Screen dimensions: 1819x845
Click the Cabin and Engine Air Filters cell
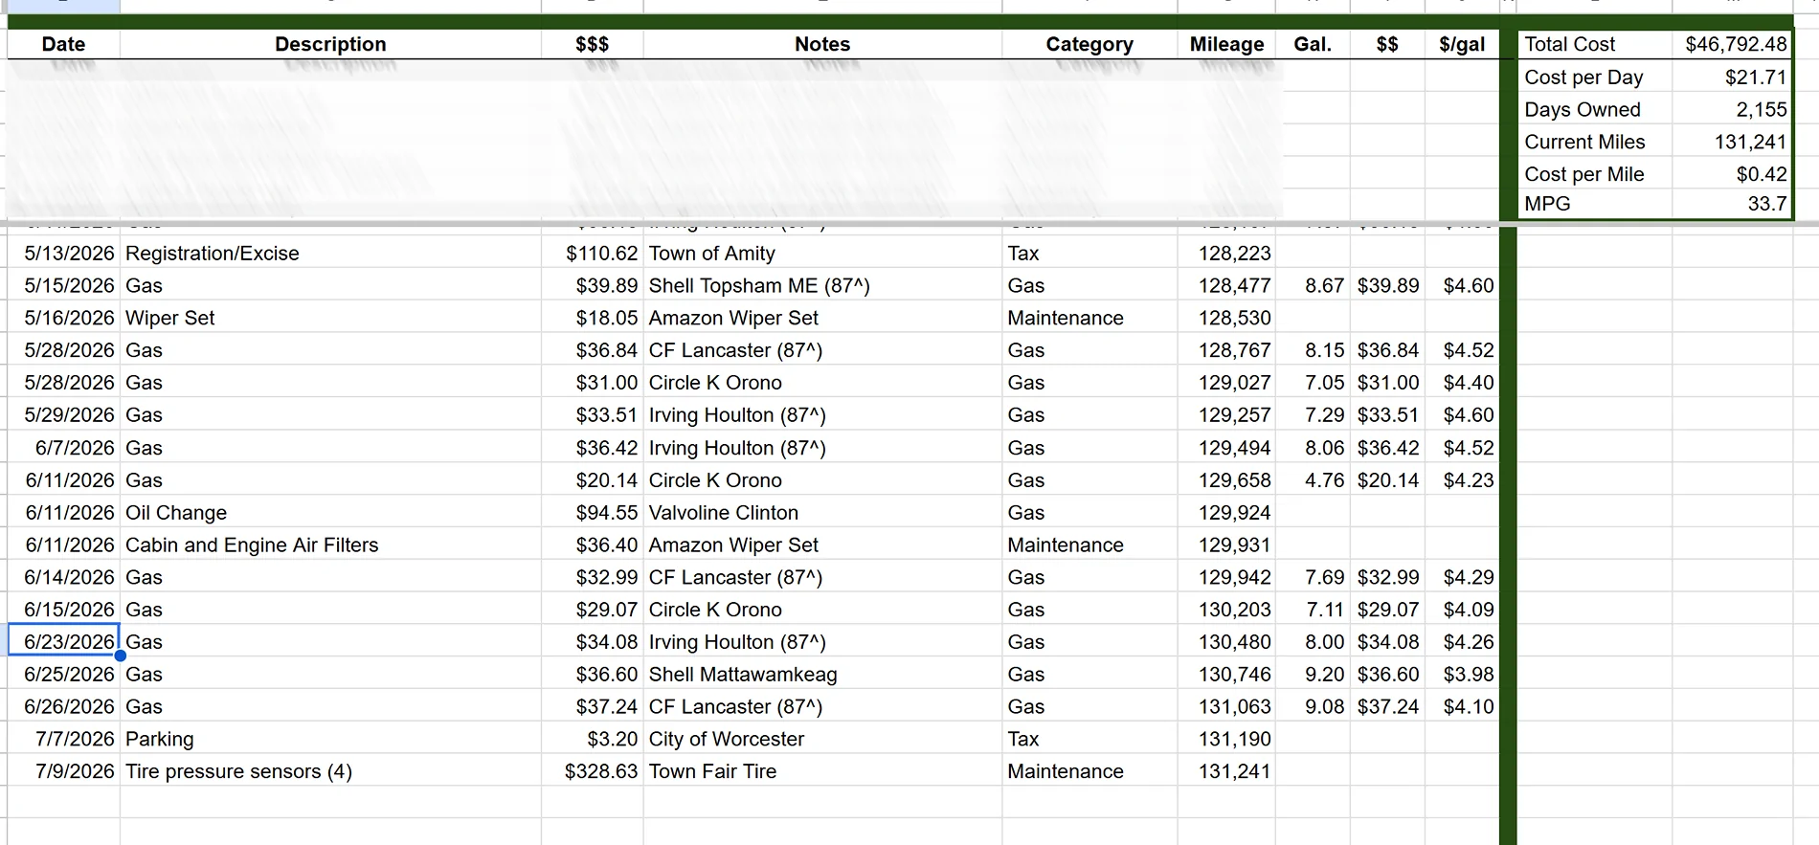coord(330,545)
